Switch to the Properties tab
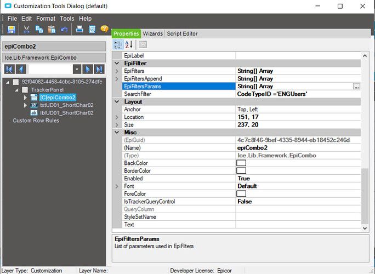This screenshot has height=274, width=375. pos(126,34)
